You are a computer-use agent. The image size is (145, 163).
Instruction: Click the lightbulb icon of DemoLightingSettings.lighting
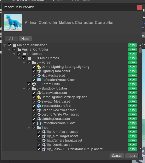pos(39,97)
